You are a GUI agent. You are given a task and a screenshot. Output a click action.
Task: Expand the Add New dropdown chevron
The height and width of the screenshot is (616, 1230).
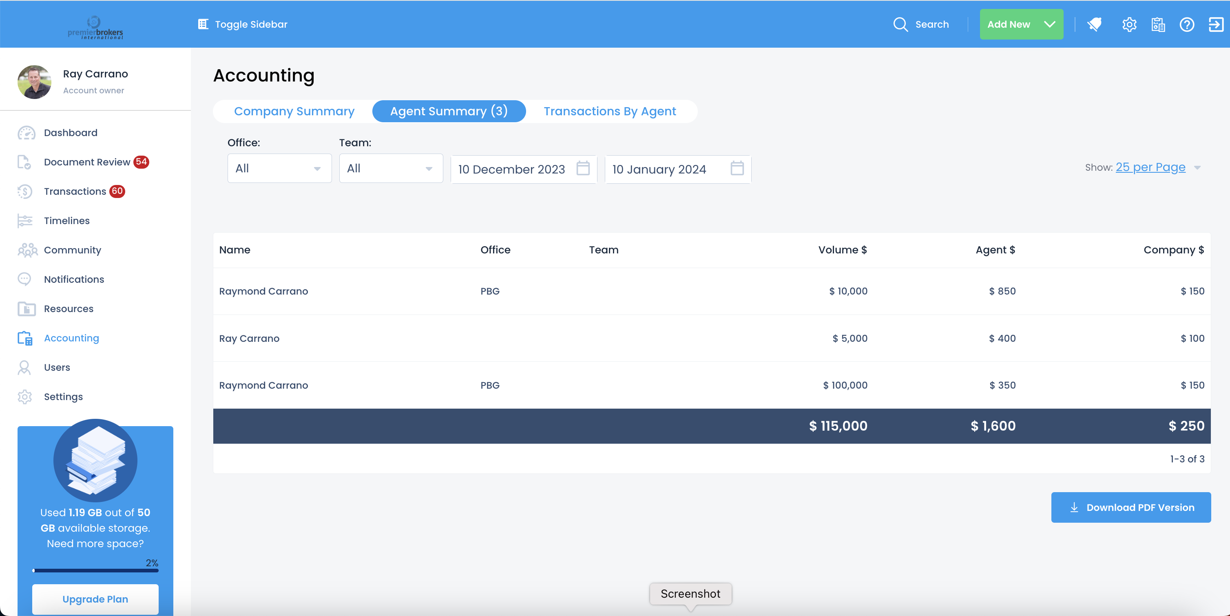click(x=1049, y=24)
